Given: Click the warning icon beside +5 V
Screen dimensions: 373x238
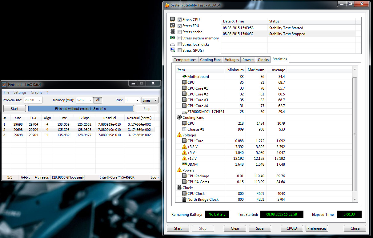Looking at the screenshot, I should [x=184, y=152].
